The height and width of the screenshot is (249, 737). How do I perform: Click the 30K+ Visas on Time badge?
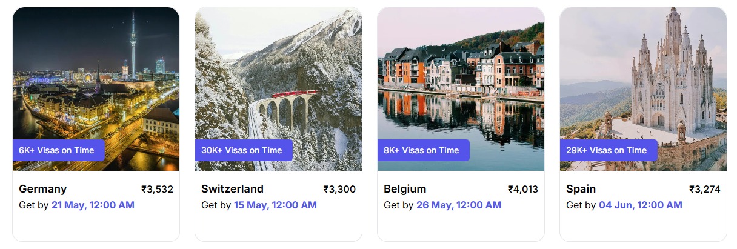[x=244, y=150]
